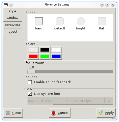Enable sound feedback checkbox

(30, 82)
